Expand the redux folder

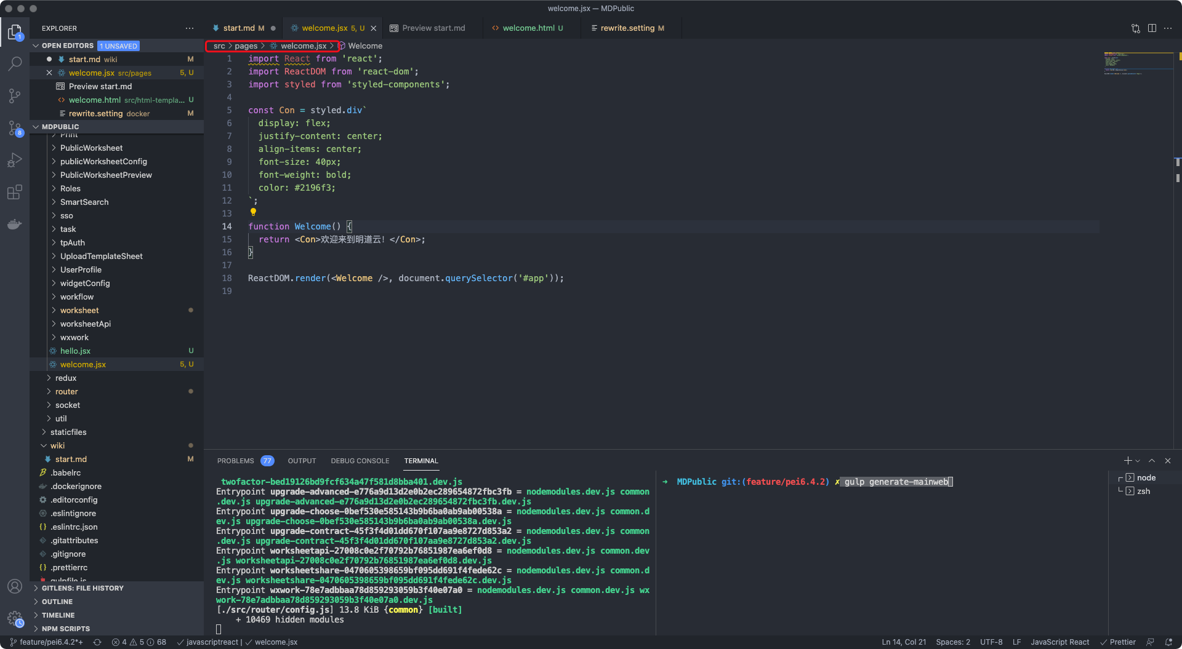66,378
